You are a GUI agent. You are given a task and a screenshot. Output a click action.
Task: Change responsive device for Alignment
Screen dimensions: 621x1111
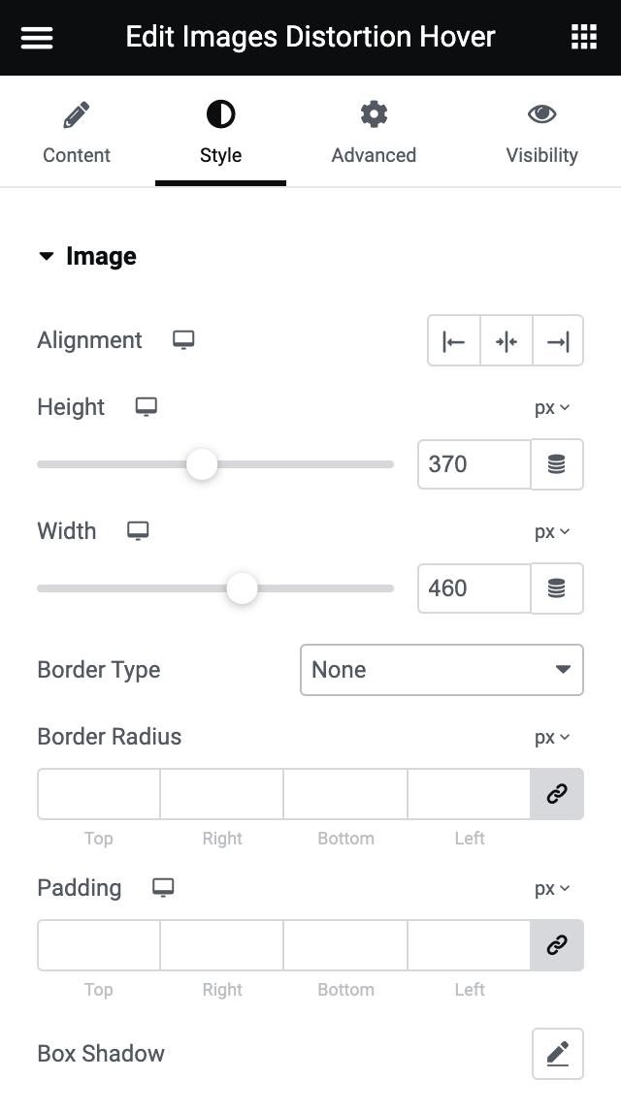183,340
